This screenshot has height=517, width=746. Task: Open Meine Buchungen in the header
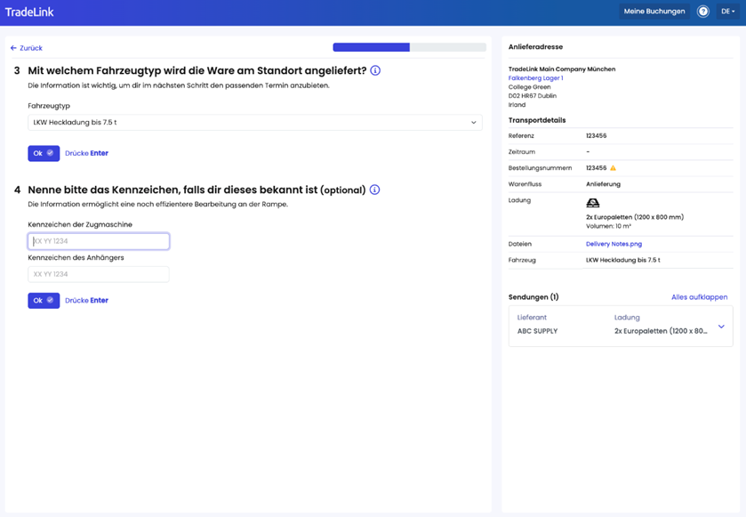tap(654, 12)
